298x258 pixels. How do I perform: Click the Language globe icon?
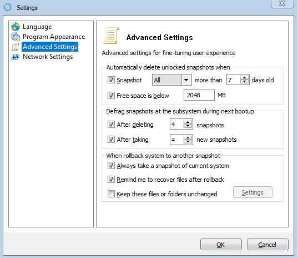(x=16, y=27)
